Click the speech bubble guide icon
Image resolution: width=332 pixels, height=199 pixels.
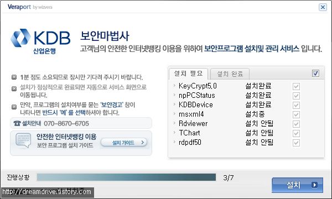(x=23, y=140)
